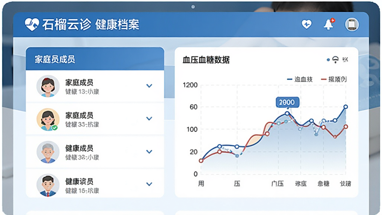Click the heart logo beside 石榴云诊
This screenshot has width=382, height=215.
(32, 24)
